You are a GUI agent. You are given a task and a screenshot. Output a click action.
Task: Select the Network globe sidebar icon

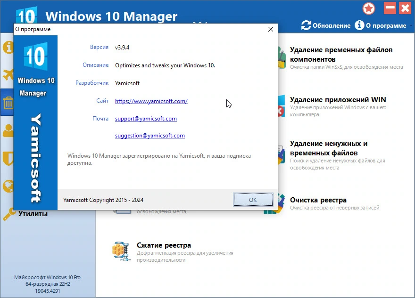8,186
